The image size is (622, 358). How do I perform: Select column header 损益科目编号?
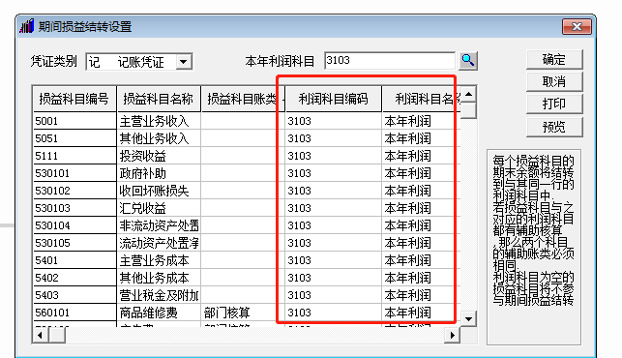pos(74,99)
